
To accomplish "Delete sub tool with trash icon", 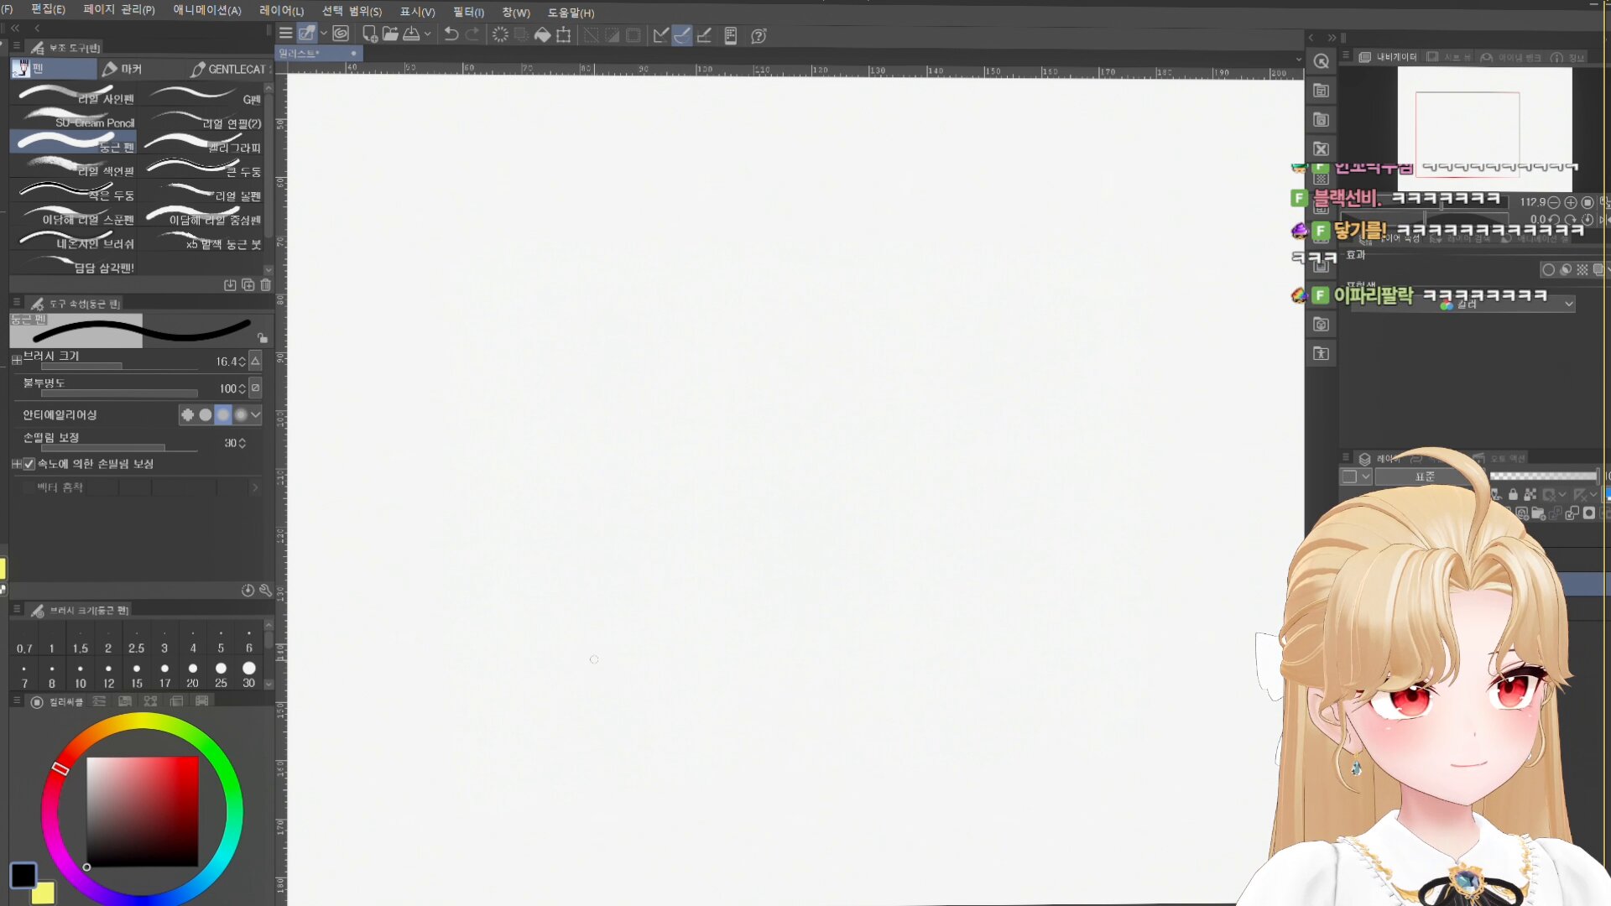I will [265, 285].
